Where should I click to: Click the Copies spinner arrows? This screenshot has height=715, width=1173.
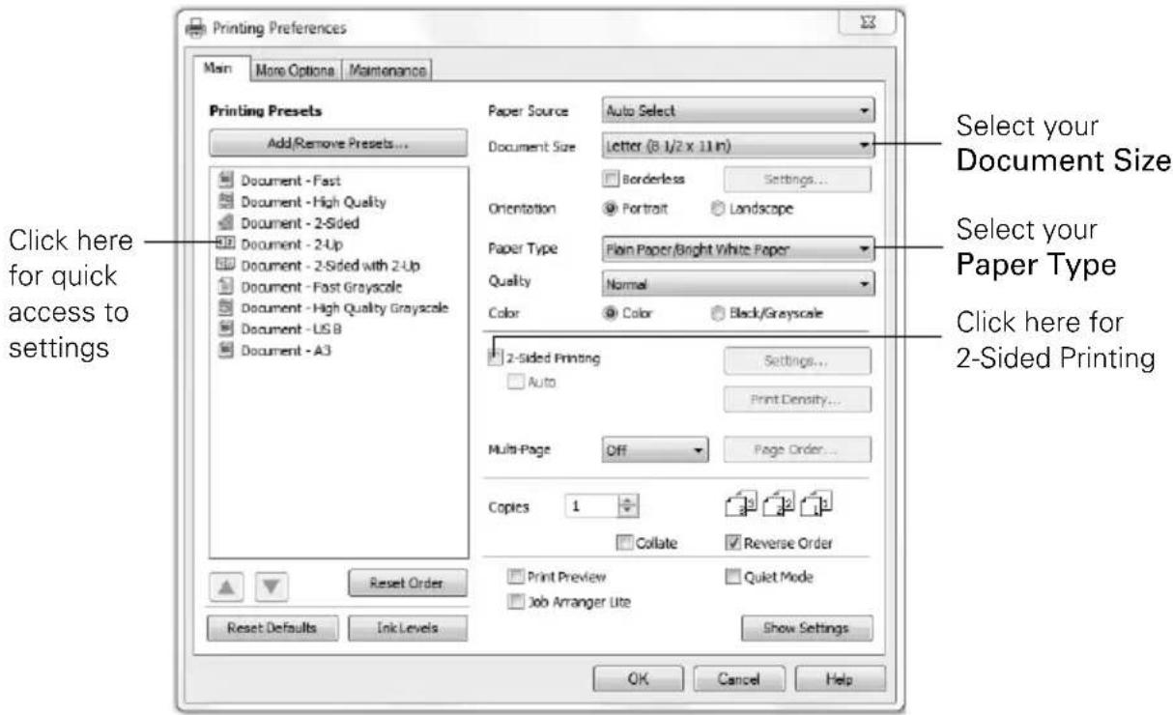[626, 505]
